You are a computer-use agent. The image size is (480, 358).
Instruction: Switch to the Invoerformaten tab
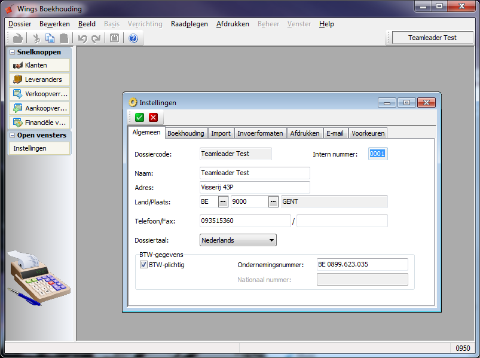click(260, 133)
